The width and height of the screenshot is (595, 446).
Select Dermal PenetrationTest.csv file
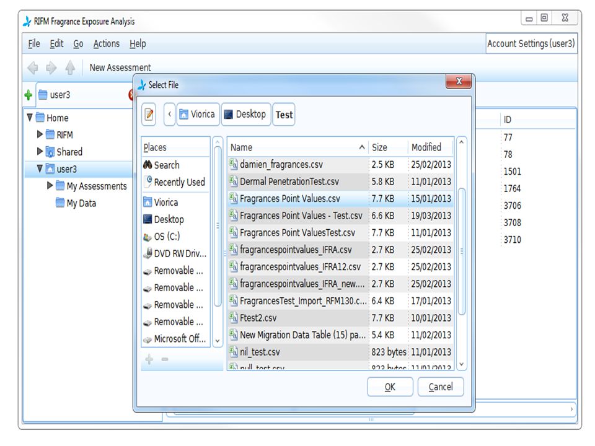(341, 181)
